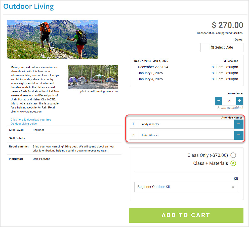Increase attendance with the plus button
This screenshot has height=227, width=249.
pos(239,101)
